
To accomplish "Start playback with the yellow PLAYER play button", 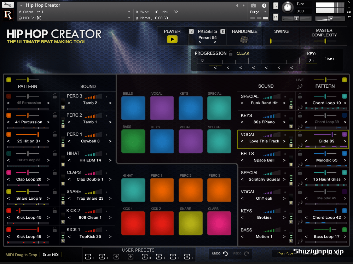I will [172, 39].
